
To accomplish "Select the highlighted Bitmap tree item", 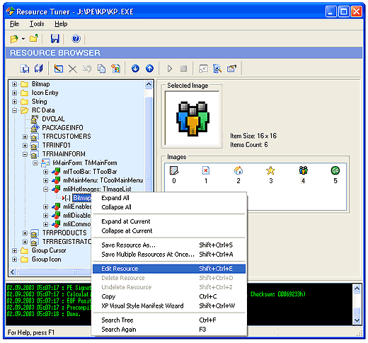I will pyautogui.click(x=81, y=198).
